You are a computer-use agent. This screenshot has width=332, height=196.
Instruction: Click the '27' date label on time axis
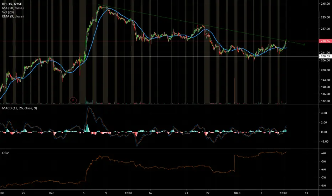coord(208,193)
